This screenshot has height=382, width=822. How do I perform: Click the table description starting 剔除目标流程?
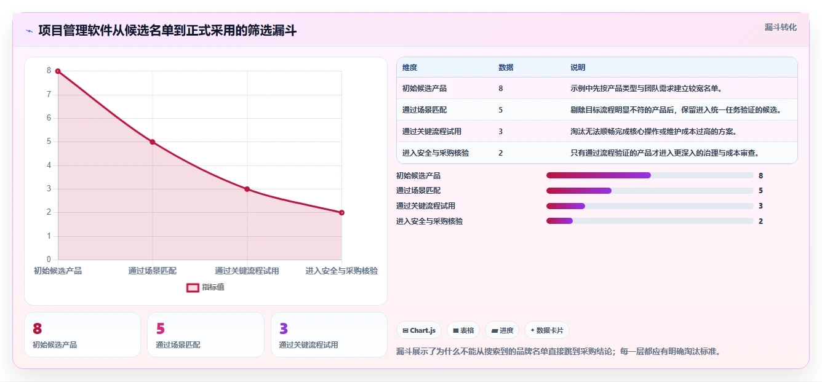pyautogui.click(x=676, y=110)
